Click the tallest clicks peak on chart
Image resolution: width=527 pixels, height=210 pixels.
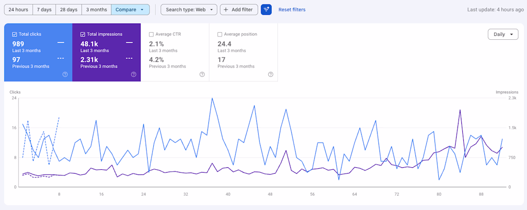point(212,98)
